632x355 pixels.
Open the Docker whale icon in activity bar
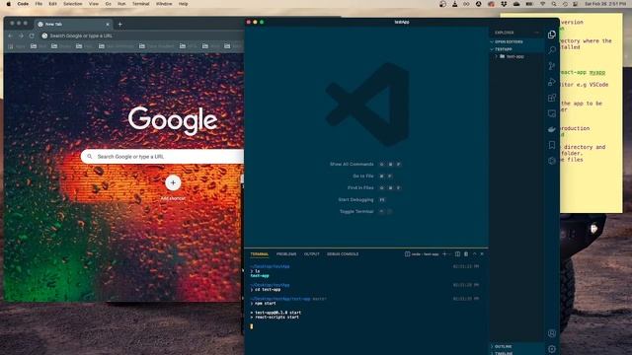pos(552,129)
